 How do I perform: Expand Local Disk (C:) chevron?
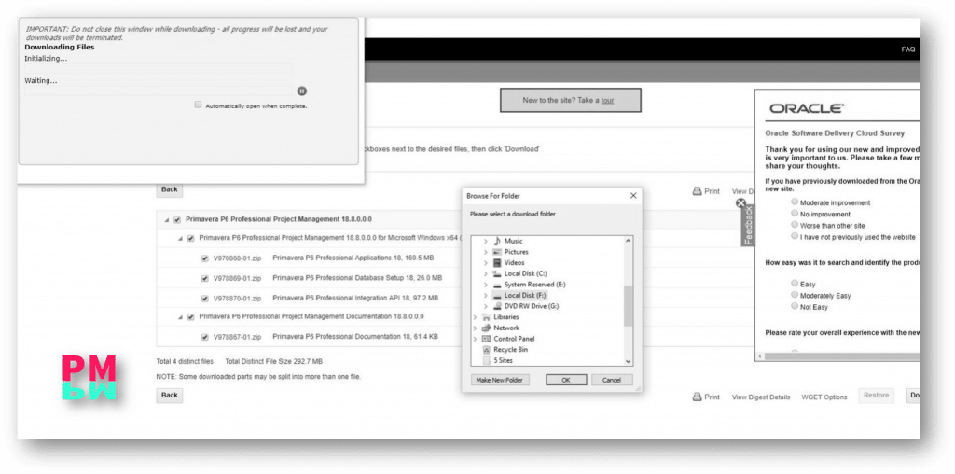click(485, 273)
